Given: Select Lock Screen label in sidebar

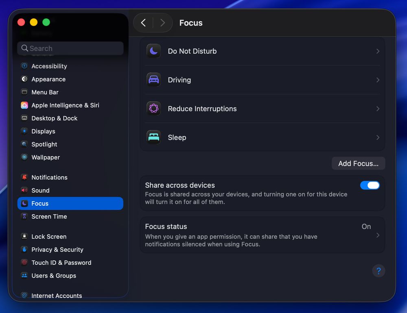Looking at the screenshot, I should (49, 237).
